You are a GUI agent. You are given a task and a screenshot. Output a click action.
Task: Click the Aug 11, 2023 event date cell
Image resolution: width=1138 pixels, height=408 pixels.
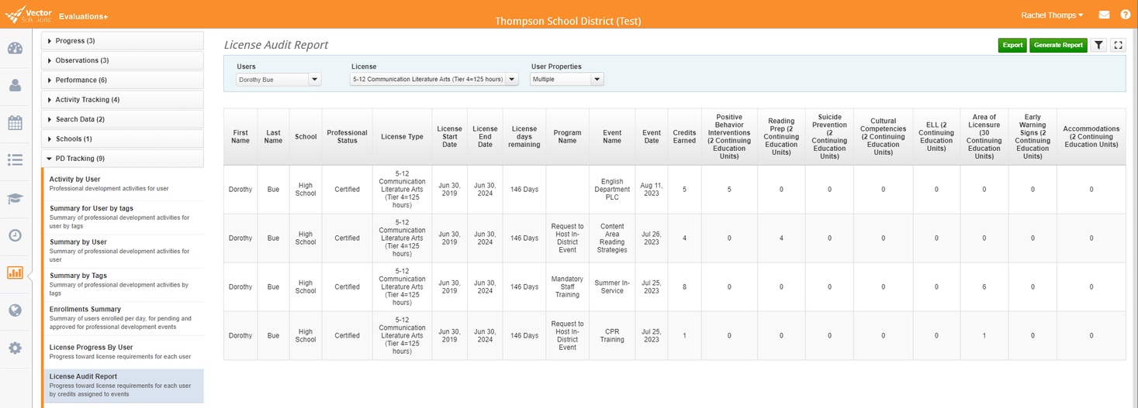[652, 189]
